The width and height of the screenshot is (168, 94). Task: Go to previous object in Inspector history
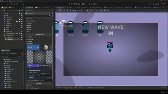[x=48, y=10]
